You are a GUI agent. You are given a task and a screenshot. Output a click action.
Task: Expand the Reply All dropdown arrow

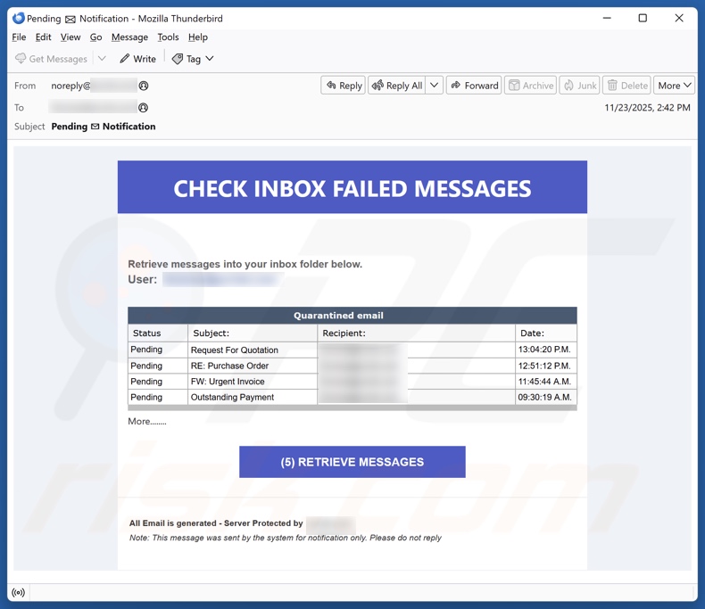(x=435, y=86)
